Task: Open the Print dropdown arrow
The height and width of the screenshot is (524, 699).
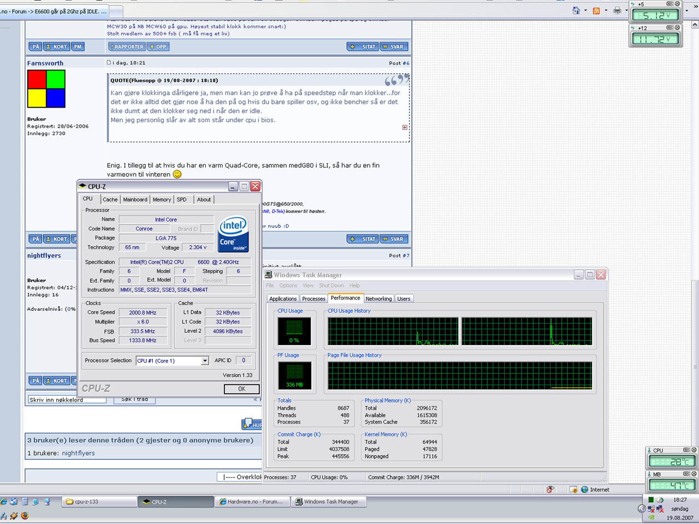Action: tap(626, 10)
